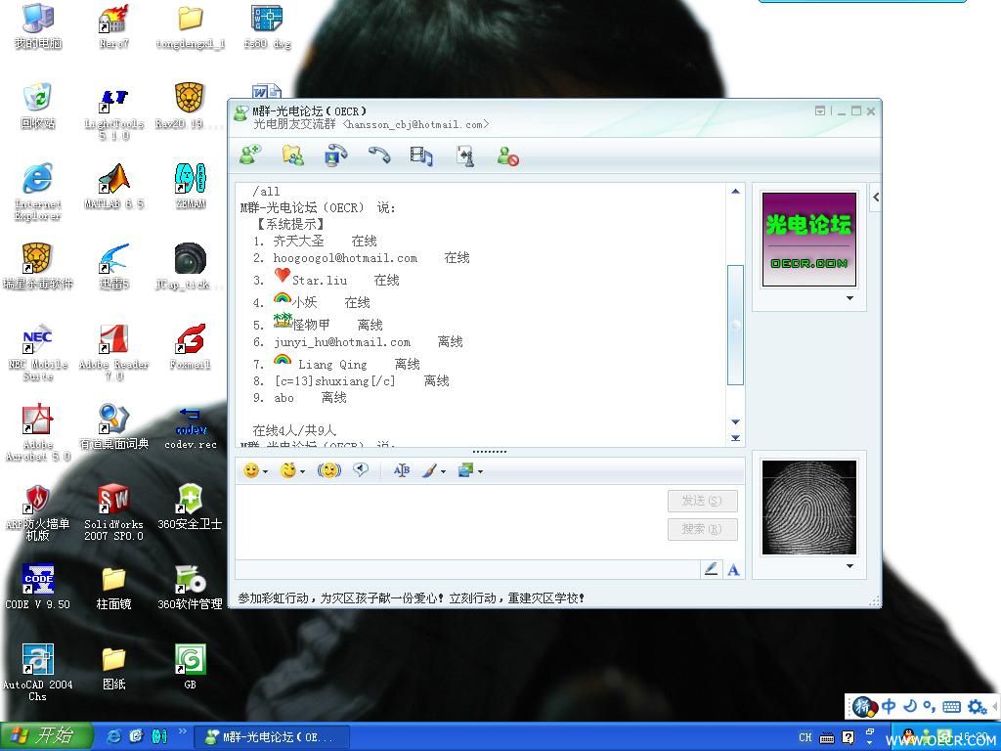Start a voice call with the phone handset icon
The width and height of the screenshot is (1001, 751).
(379, 155)
